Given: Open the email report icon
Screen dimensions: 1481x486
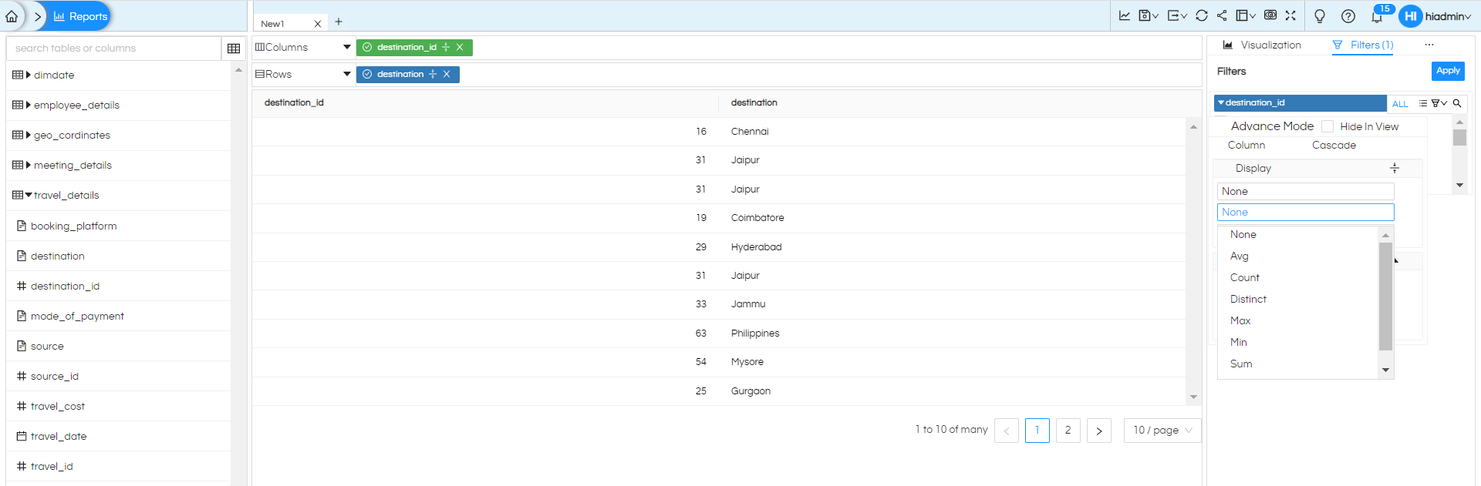Looking at the screenshot, I should pyautogui.click(x=1270, y=15).
